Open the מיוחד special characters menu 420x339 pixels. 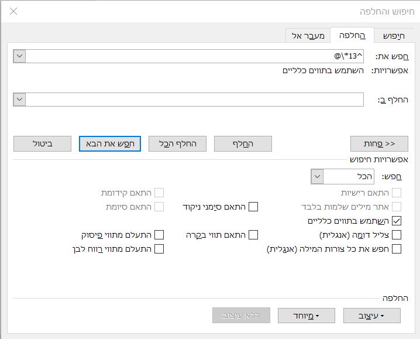(x=306, y=316)
